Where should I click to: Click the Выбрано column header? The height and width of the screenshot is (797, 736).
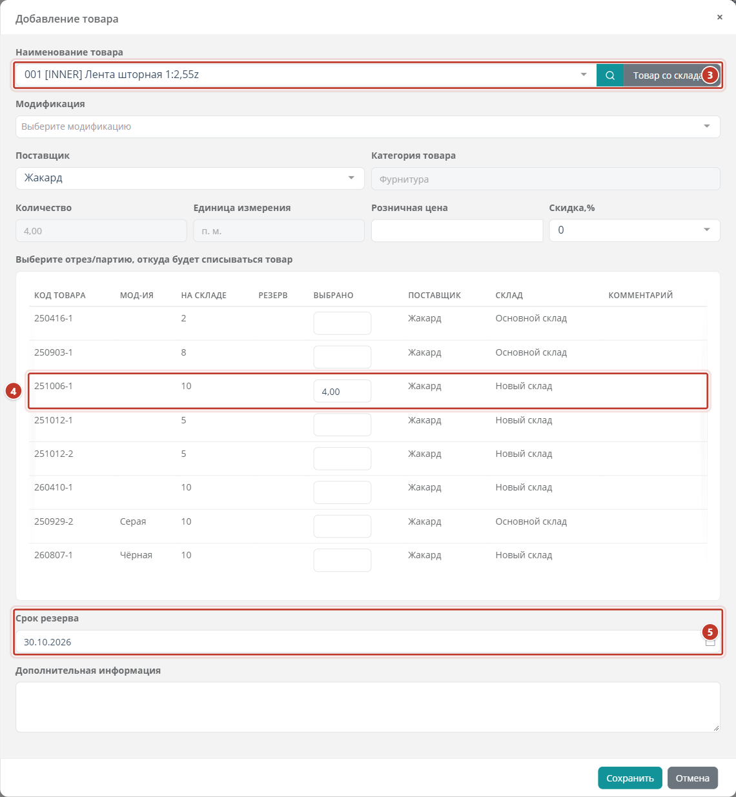click(333, 295)
